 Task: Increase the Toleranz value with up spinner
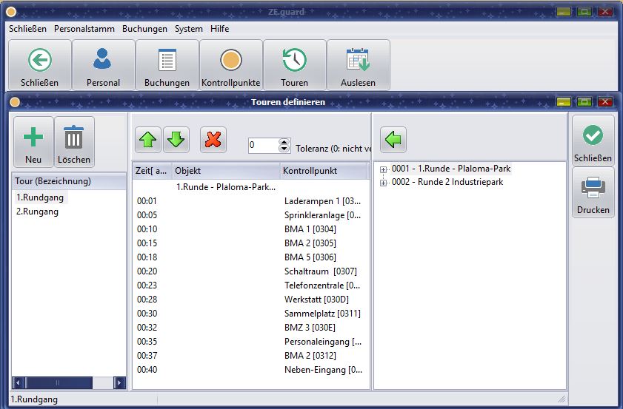click(284, 141)
